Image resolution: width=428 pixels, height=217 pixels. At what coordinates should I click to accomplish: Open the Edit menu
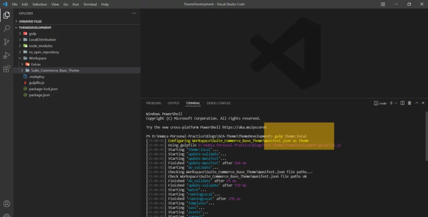coord(25,4)
